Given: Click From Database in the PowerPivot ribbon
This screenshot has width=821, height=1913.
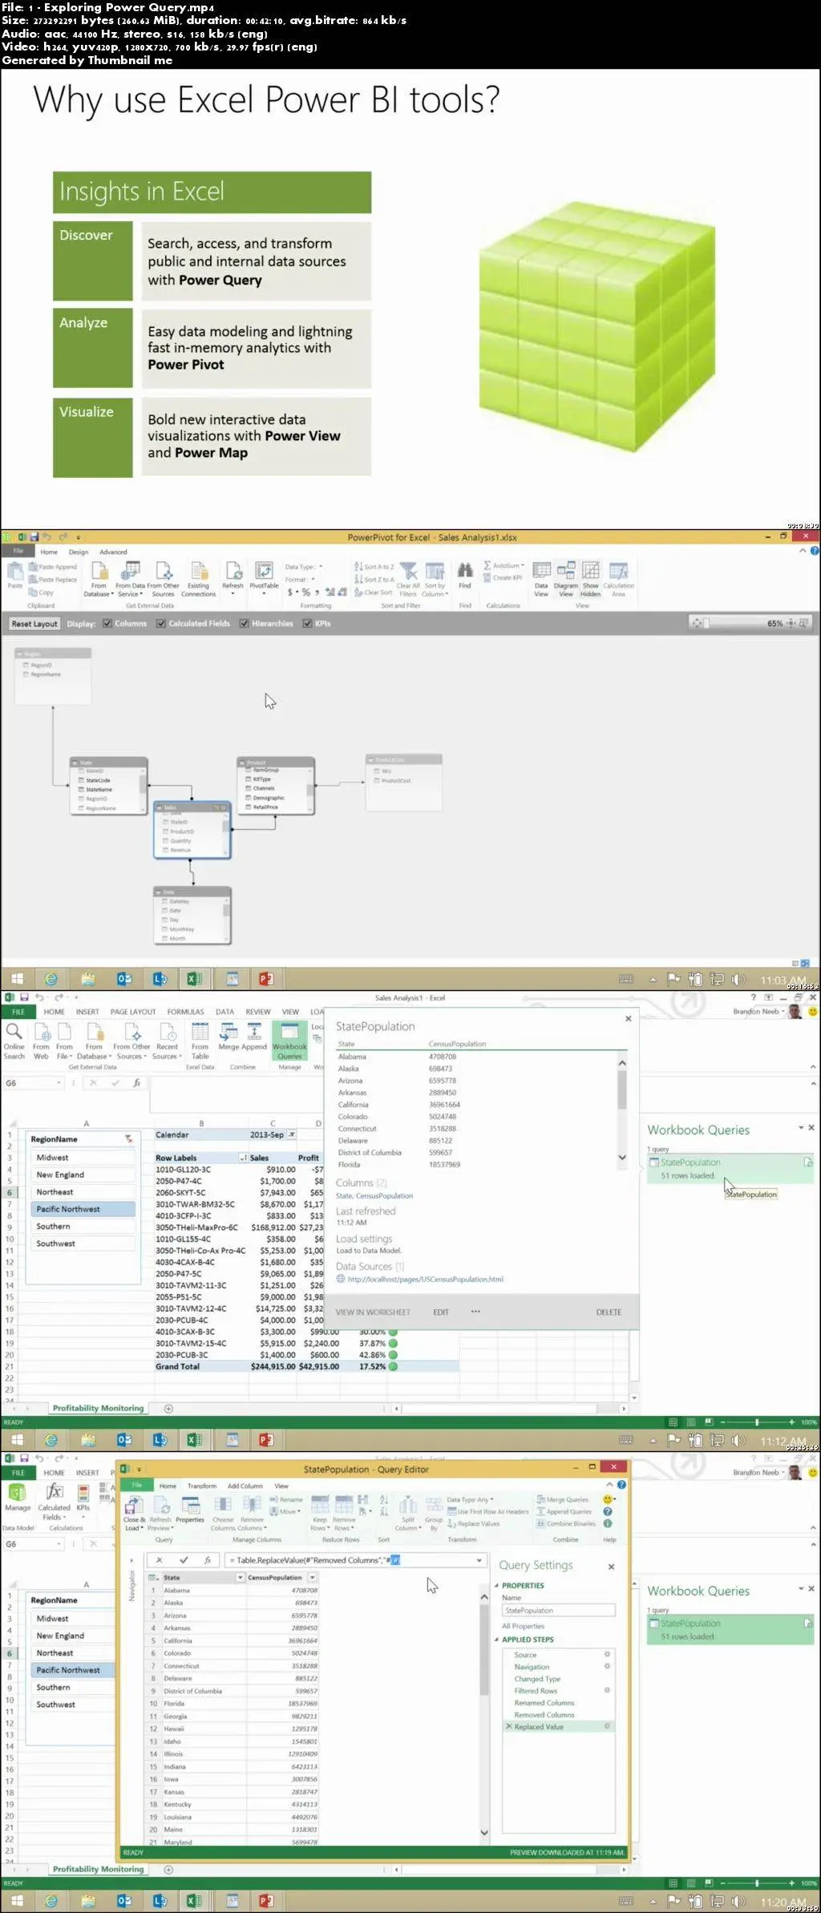Looking at the screenshot, I should click(x=99, y=578).
